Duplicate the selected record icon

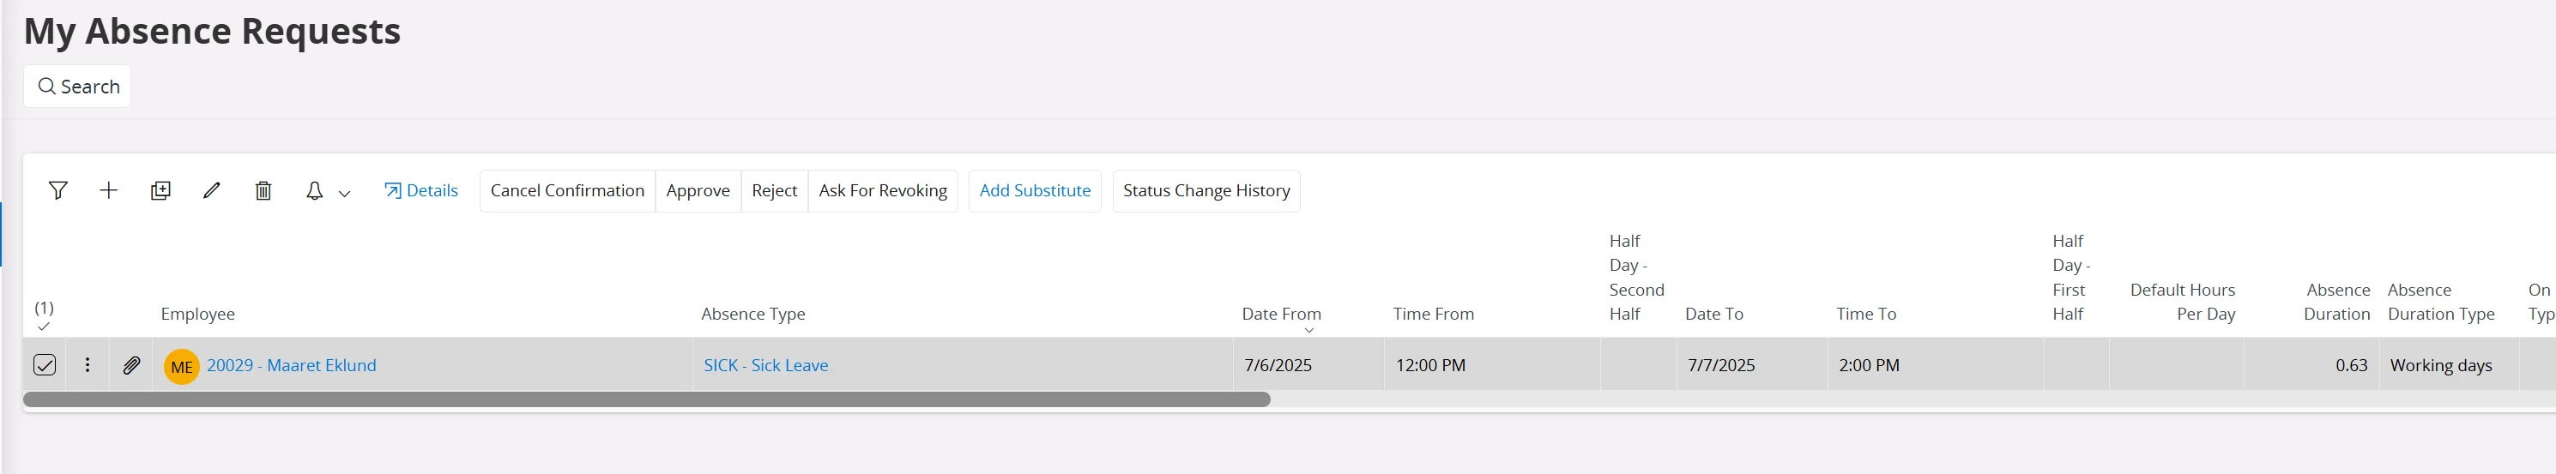click(x=160, y=190)
